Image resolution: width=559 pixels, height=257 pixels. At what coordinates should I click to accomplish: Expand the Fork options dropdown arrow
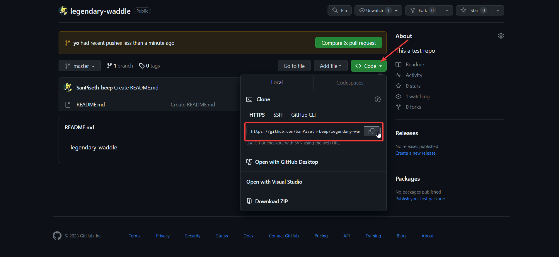[x=447, y=11]
